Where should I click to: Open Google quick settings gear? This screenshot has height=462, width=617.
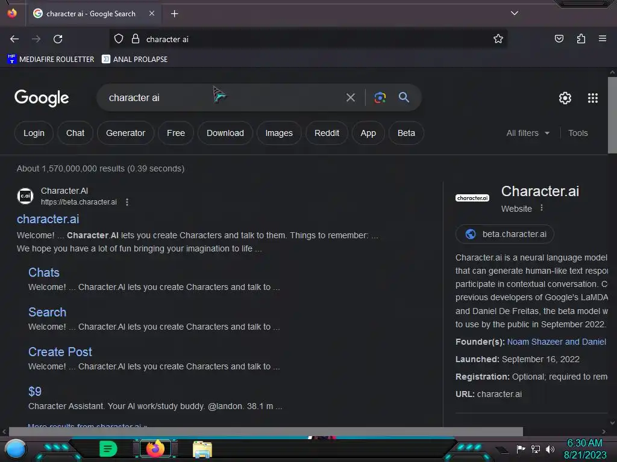coord(565,98)
